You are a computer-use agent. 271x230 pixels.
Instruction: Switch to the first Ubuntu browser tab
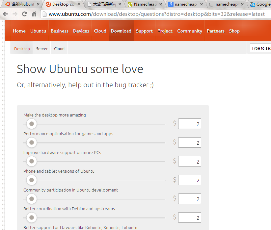tap(21, 4)
